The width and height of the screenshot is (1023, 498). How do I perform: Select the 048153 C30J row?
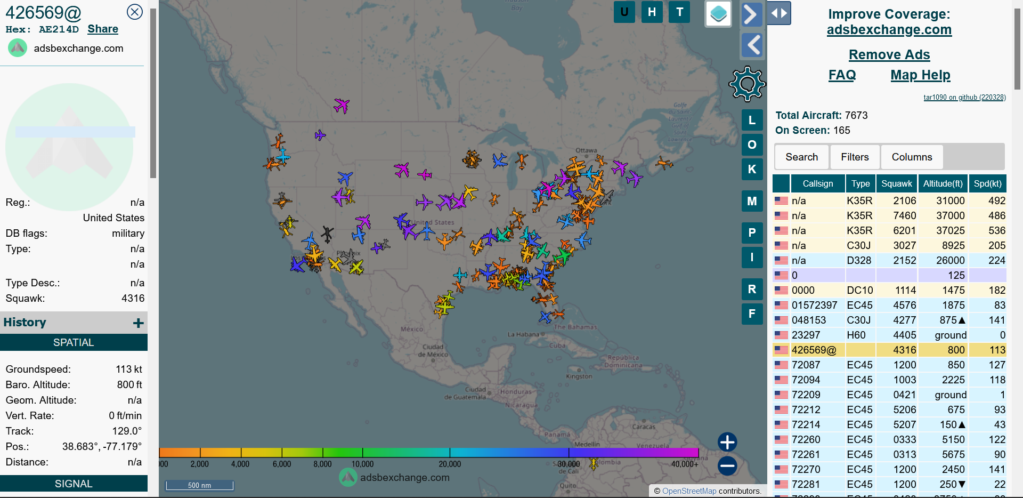(889, 320)
